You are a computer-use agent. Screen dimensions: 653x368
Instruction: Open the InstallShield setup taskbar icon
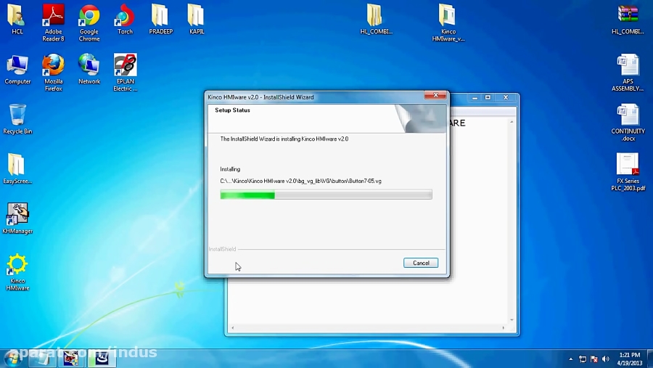(102, 359)
